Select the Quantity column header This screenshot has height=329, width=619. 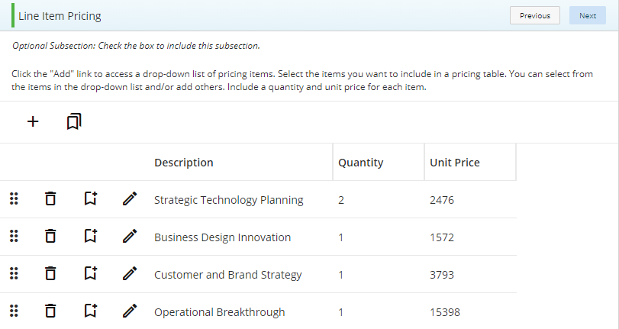click(x=361, y=163)
